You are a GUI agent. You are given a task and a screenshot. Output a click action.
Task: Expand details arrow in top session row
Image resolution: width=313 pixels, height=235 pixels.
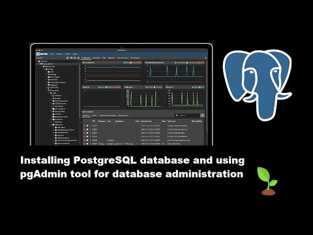click(90, 126)
